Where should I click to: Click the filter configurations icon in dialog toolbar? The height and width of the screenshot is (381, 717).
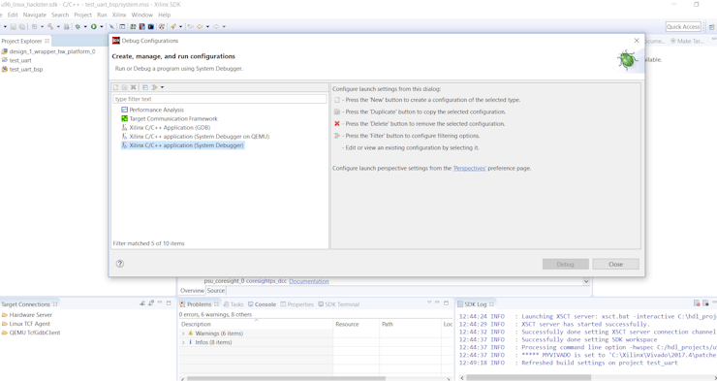pyautogui.click(x=155, y=87)
